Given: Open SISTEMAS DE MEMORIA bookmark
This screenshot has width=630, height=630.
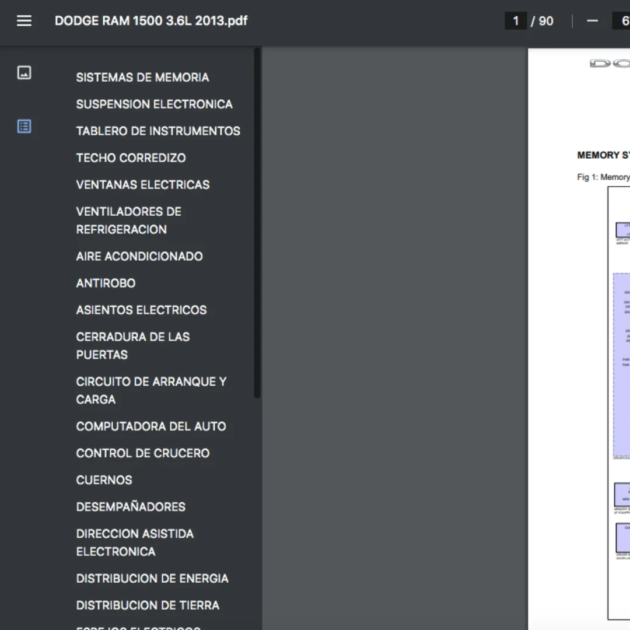Looking at the screenshot, I should (143, 77).
